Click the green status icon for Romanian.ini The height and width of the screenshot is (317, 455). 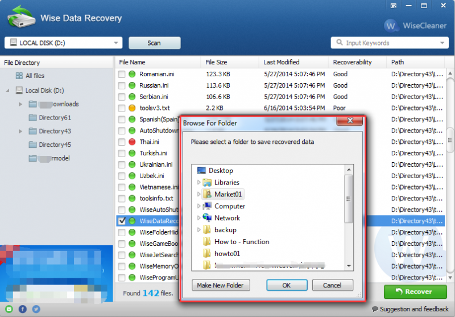tap(132, 74)
